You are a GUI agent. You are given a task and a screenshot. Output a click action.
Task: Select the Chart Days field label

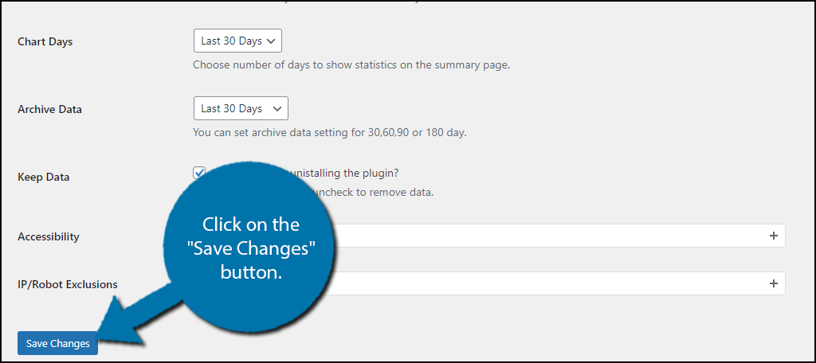[45, 41]
